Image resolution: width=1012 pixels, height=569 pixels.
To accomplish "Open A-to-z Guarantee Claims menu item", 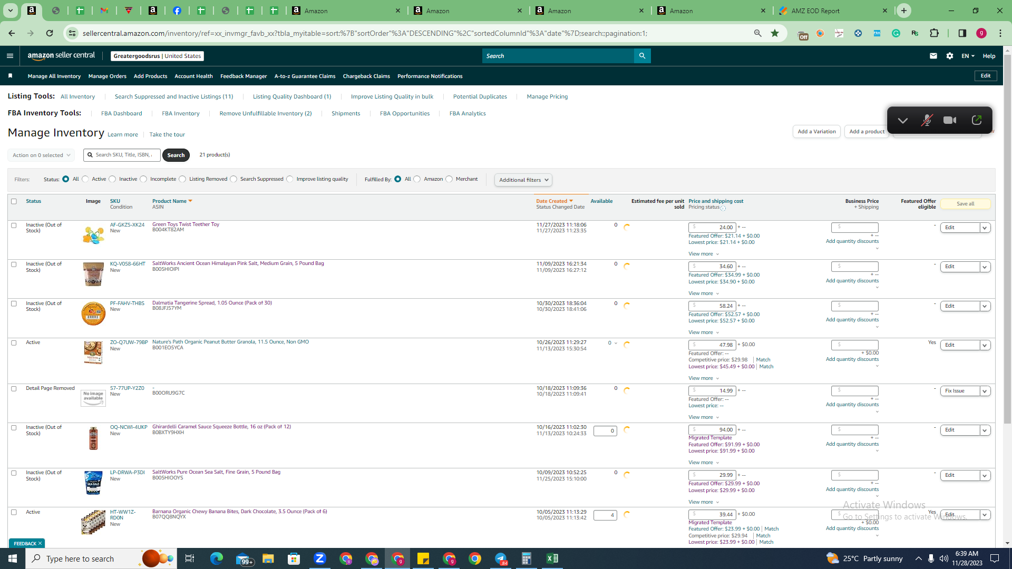I will [305, 76].
